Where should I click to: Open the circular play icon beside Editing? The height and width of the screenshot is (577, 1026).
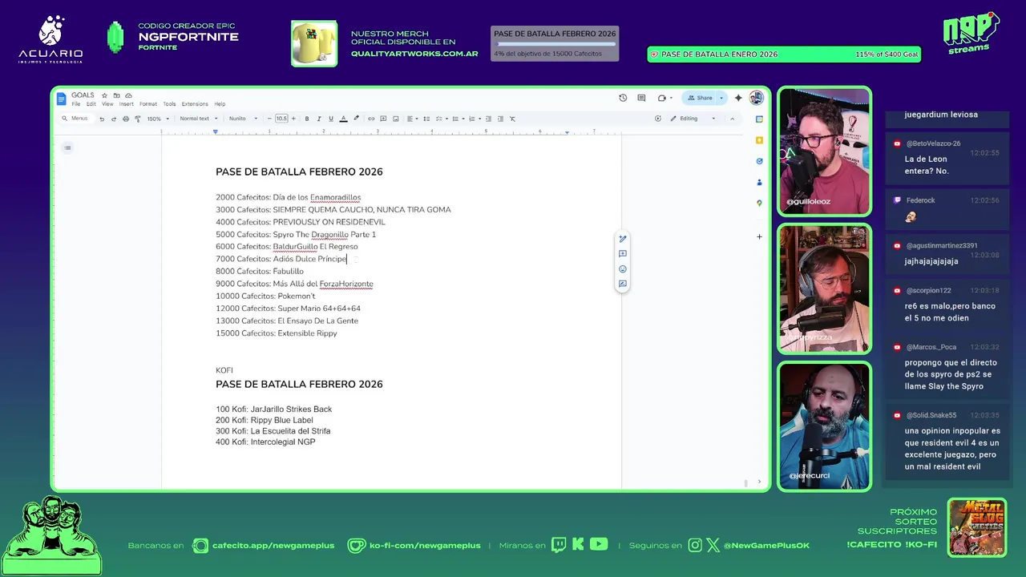tap(658, 119)
